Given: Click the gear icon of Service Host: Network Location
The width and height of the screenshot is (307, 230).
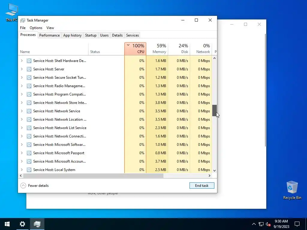Looking at the screenshot, I should 29,119.
